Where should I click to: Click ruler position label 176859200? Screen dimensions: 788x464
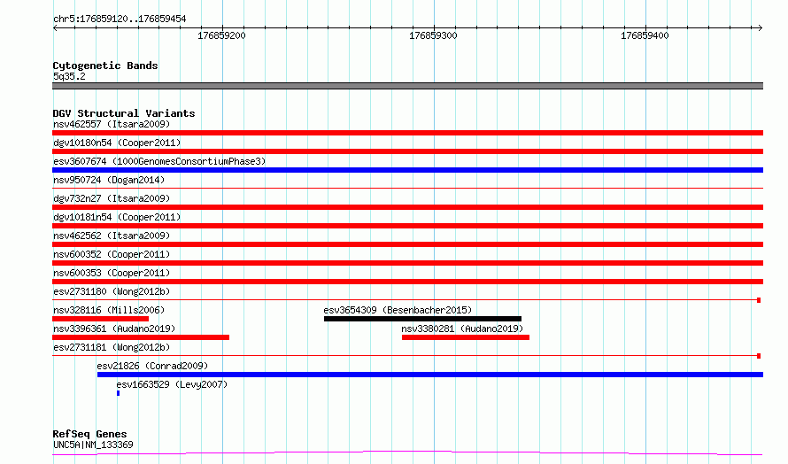coord(221,35)
